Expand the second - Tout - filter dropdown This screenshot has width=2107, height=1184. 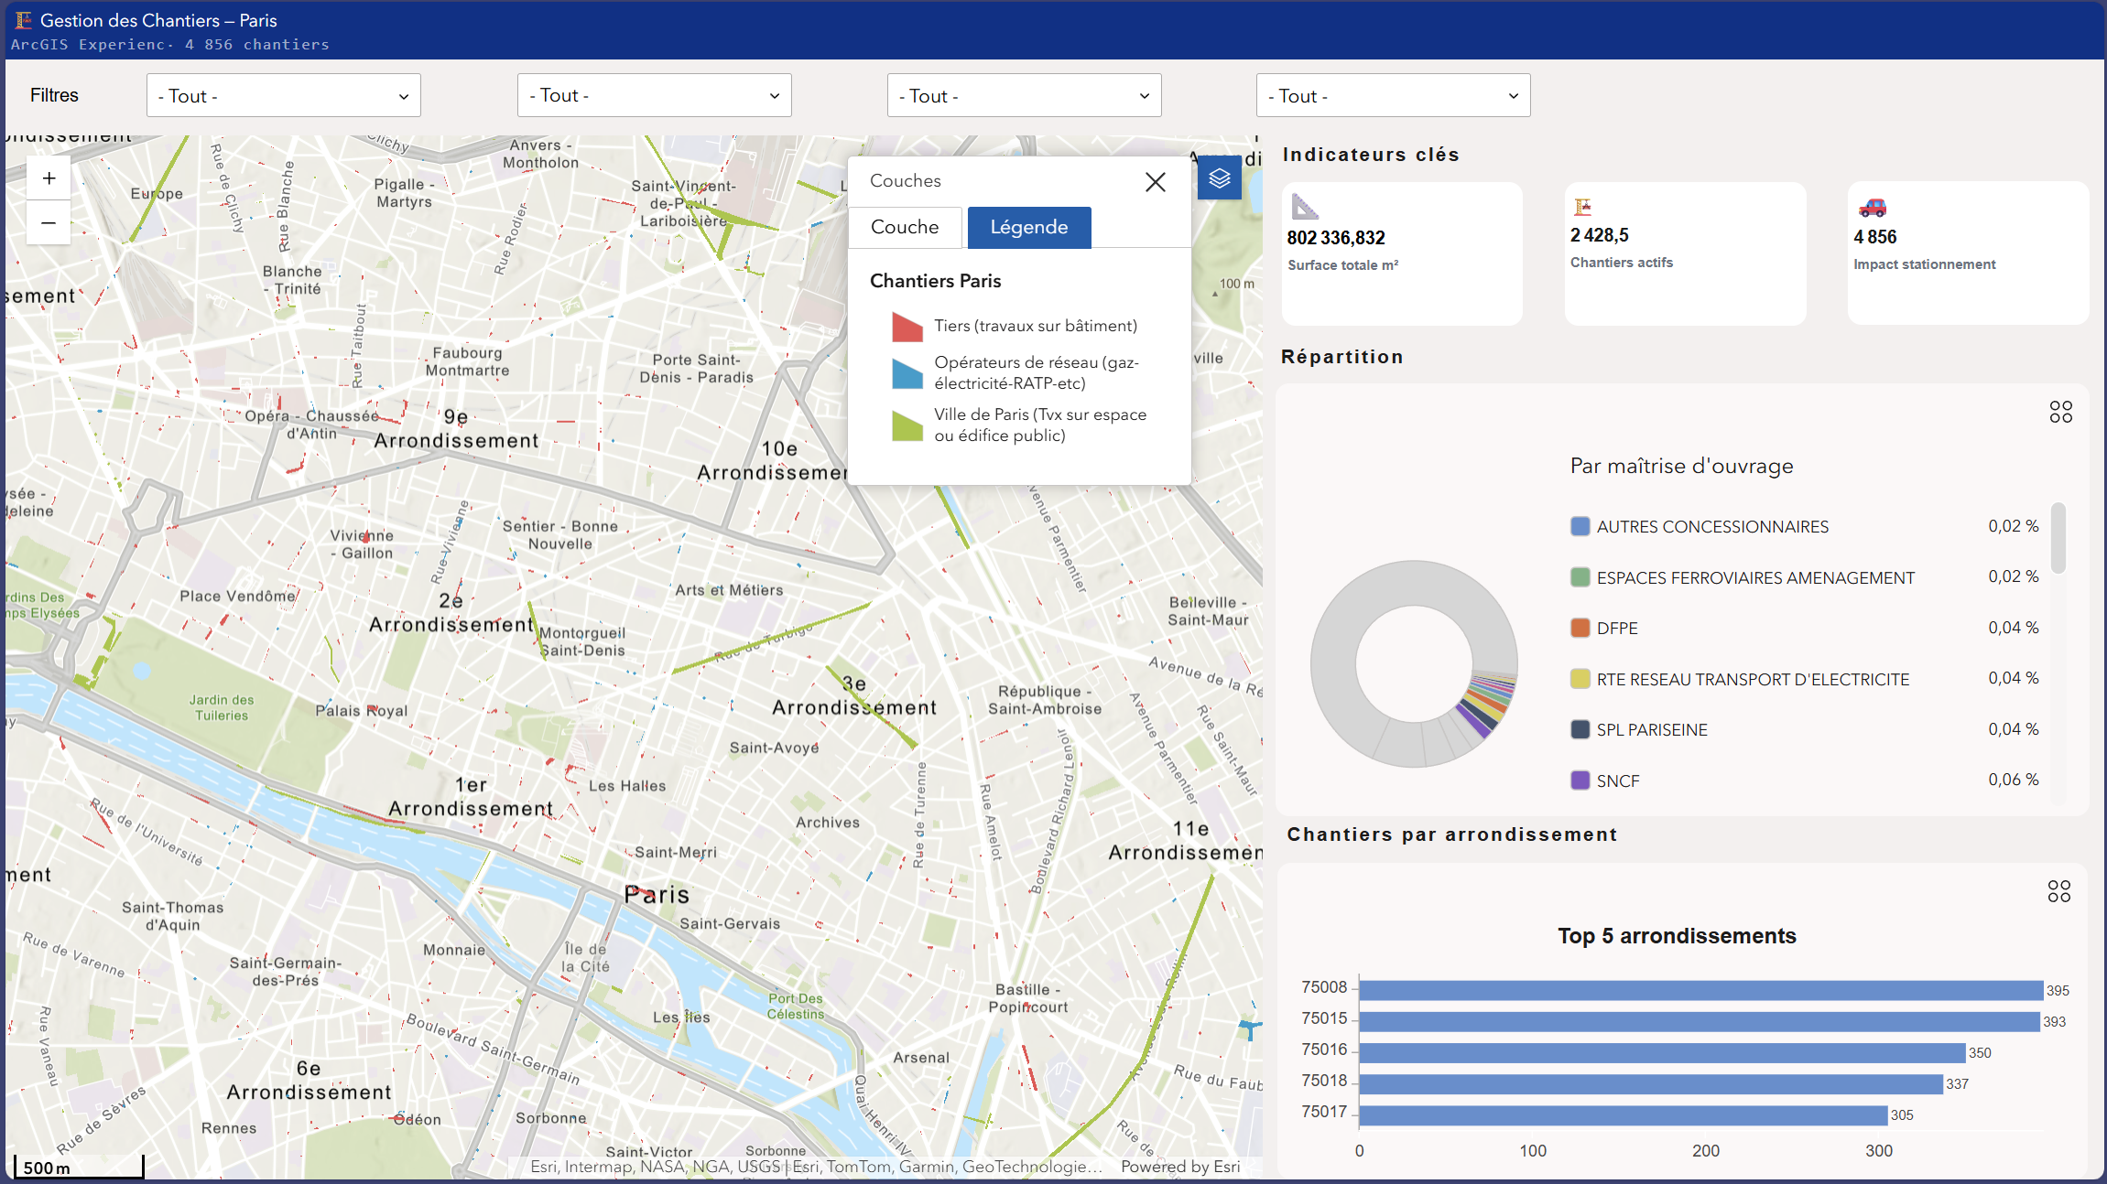653,94
